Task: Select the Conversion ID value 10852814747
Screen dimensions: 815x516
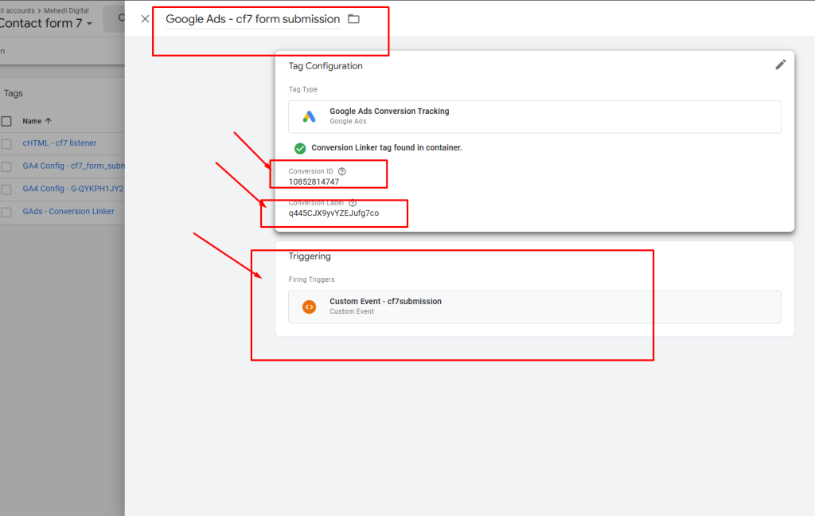Action: tap(314, 182)
